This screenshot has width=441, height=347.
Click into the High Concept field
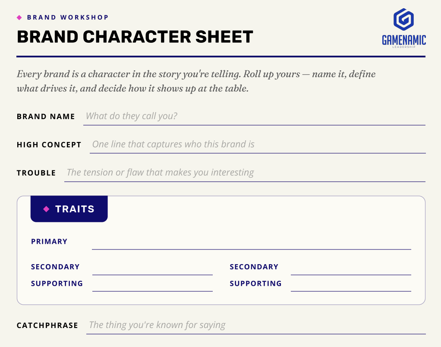tap(258, 145)
